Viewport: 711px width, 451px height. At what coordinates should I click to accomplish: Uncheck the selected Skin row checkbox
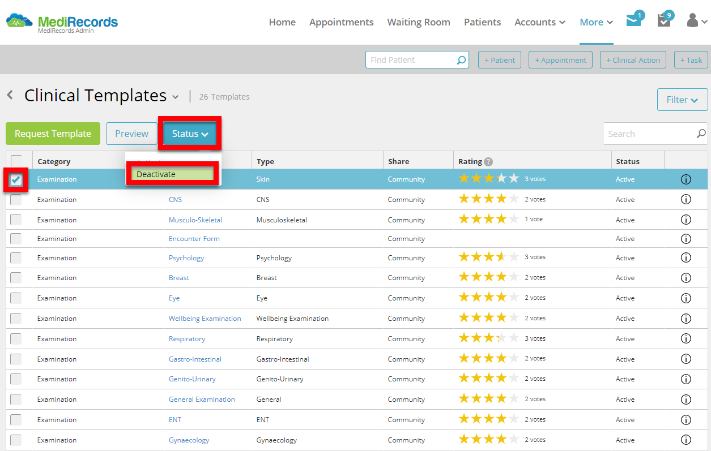click(x=16, y=180)
